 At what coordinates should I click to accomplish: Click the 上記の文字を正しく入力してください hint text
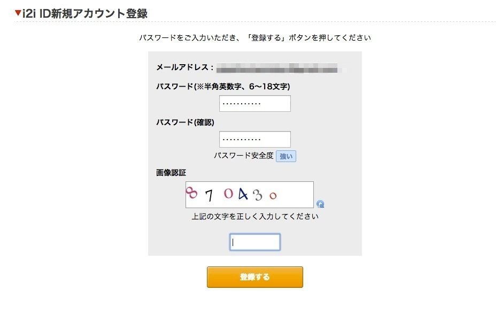(255, 217)
